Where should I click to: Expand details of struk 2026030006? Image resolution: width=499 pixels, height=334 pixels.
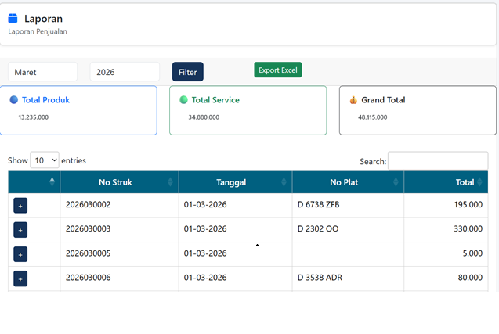click(x=20, y=278)
